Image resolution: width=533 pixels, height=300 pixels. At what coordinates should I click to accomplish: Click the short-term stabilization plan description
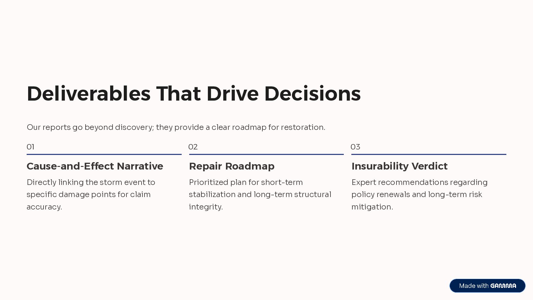pyautogui.click(x=260, y=194)
